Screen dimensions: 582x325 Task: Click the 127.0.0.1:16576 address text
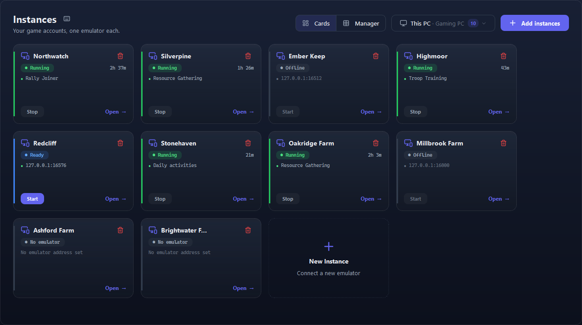coord(46,165)
